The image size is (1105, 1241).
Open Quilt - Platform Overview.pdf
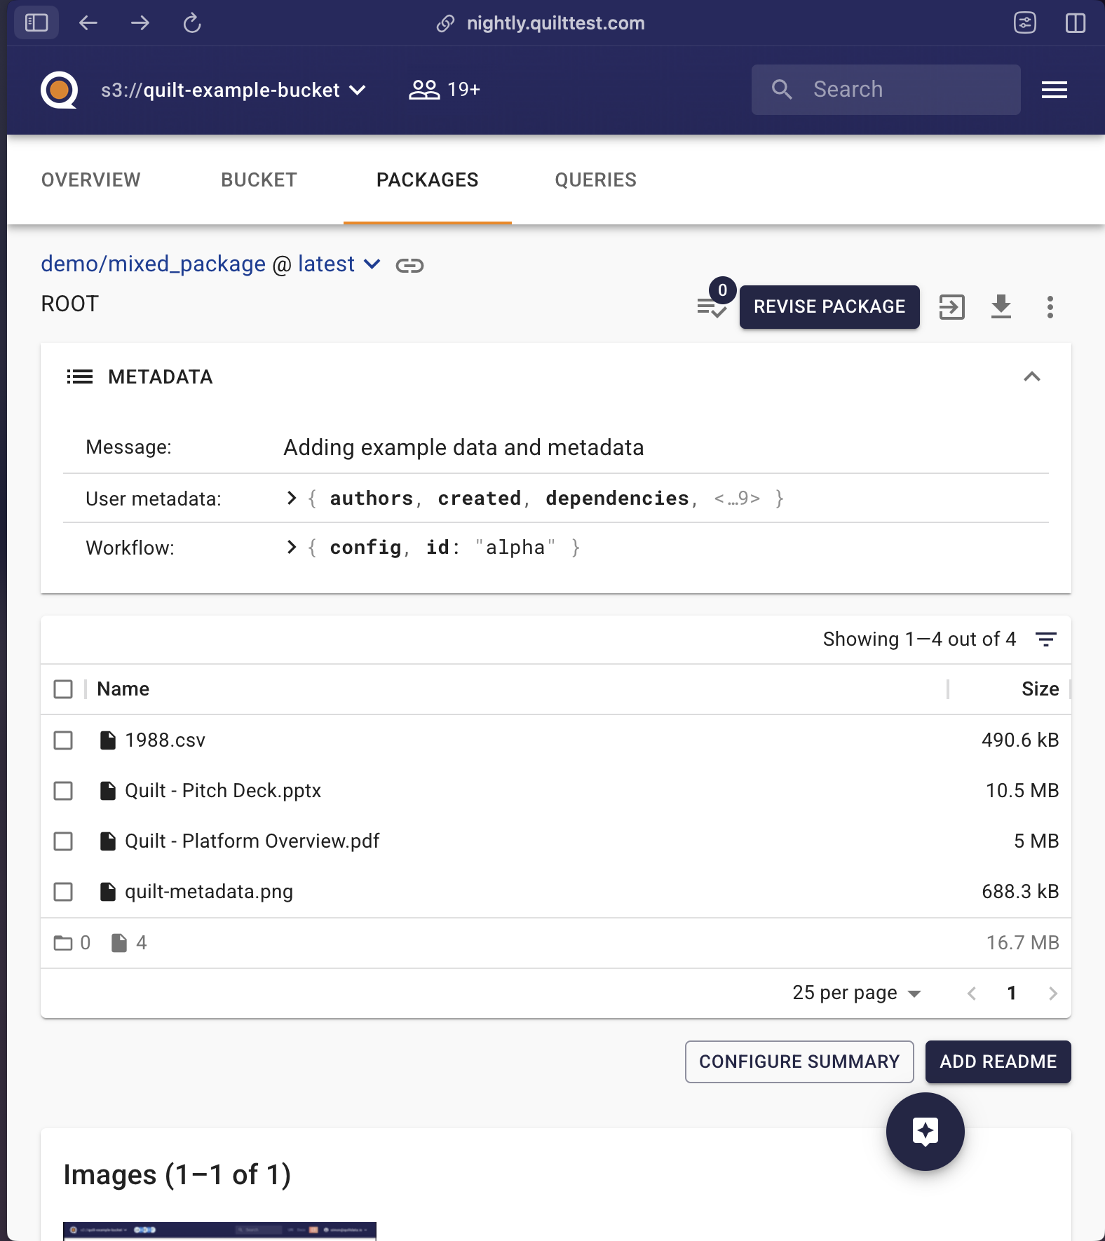click(252, 841)
